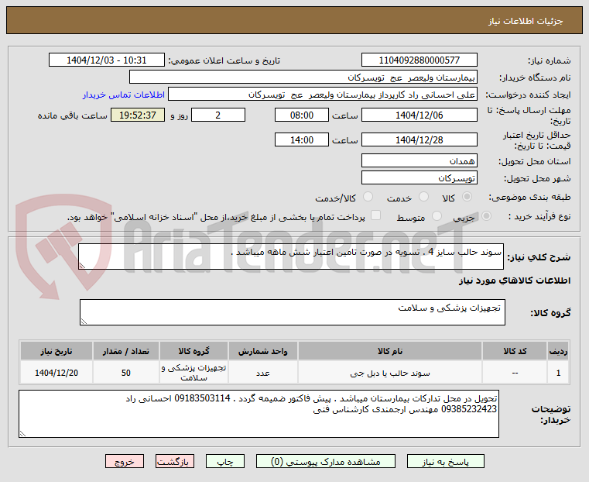The width and height of the screenshot is (589, 482).
Task: Click the چاپ print button
Action: click(x=225, y=462)
